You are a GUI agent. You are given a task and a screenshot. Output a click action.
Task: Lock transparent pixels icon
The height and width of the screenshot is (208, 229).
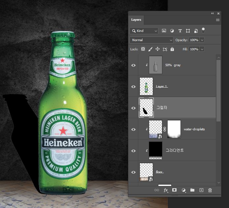point(143,49)
